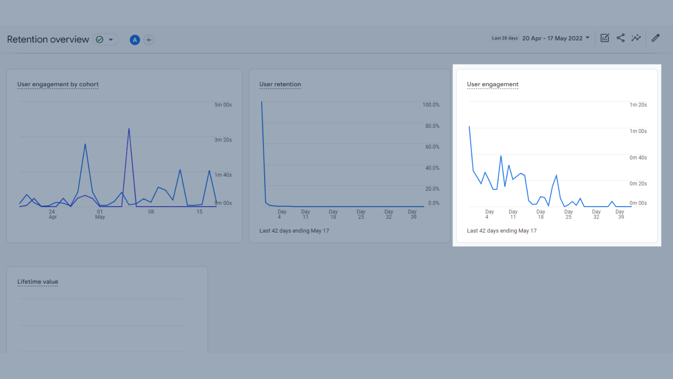Click the 100% starting point of the retention line
The width and height of the screenshot is (673, 379).
[261, 102]
